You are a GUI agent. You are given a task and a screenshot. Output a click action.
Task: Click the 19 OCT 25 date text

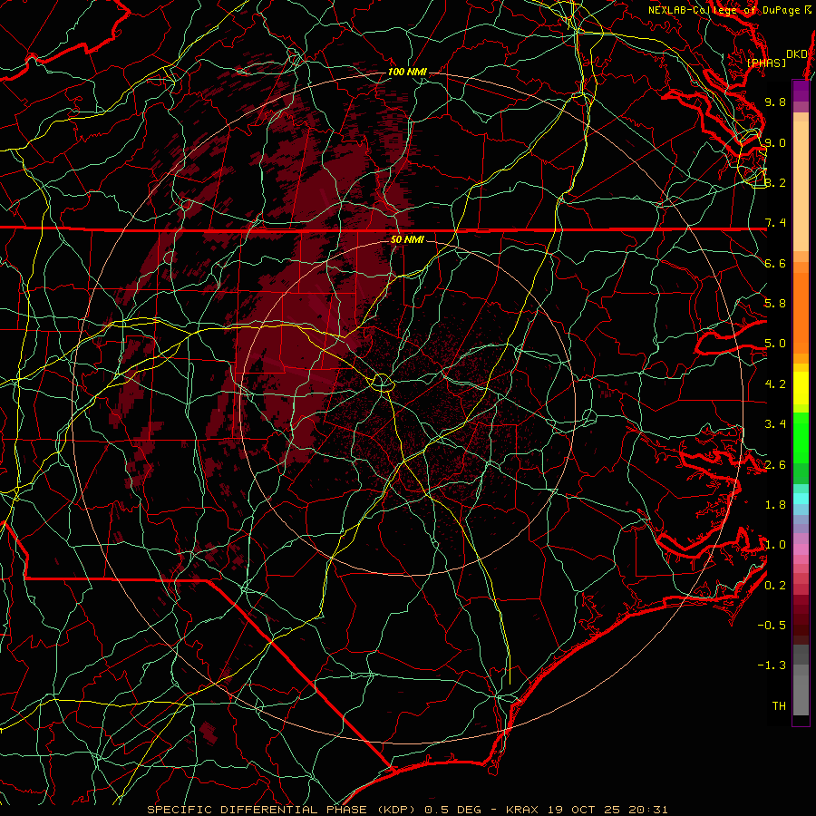tap(586, 810)
